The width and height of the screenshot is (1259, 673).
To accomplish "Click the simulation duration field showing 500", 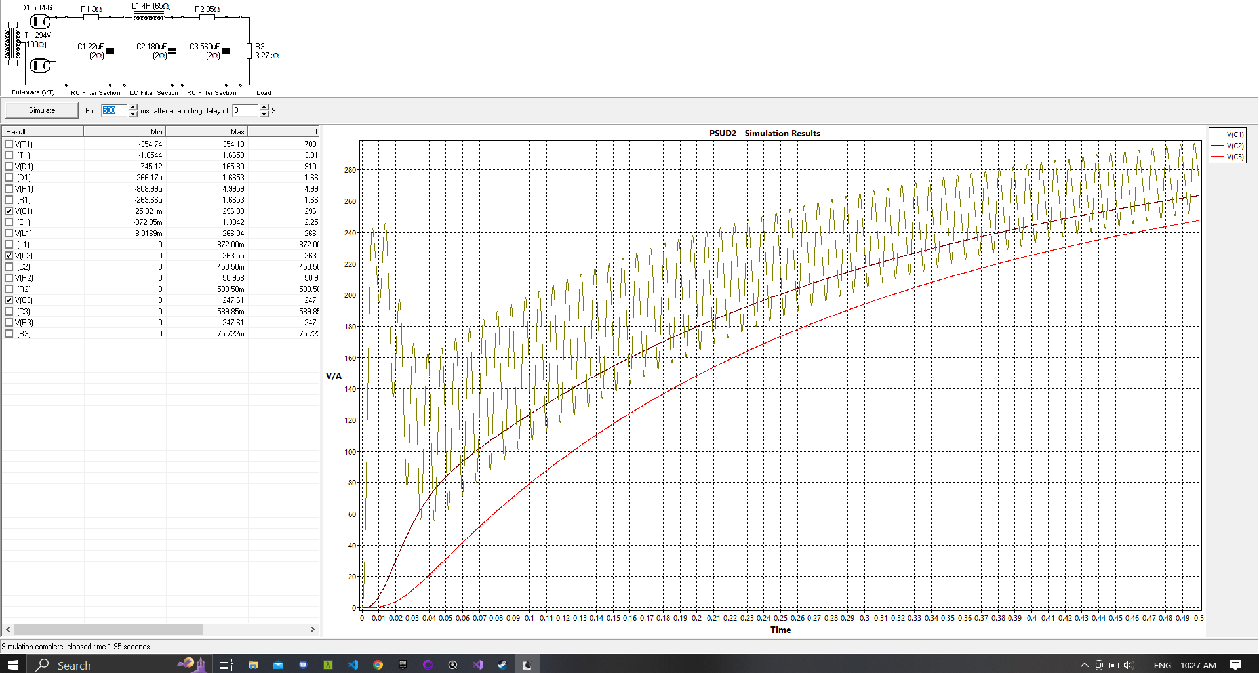I will coord(114,110).
